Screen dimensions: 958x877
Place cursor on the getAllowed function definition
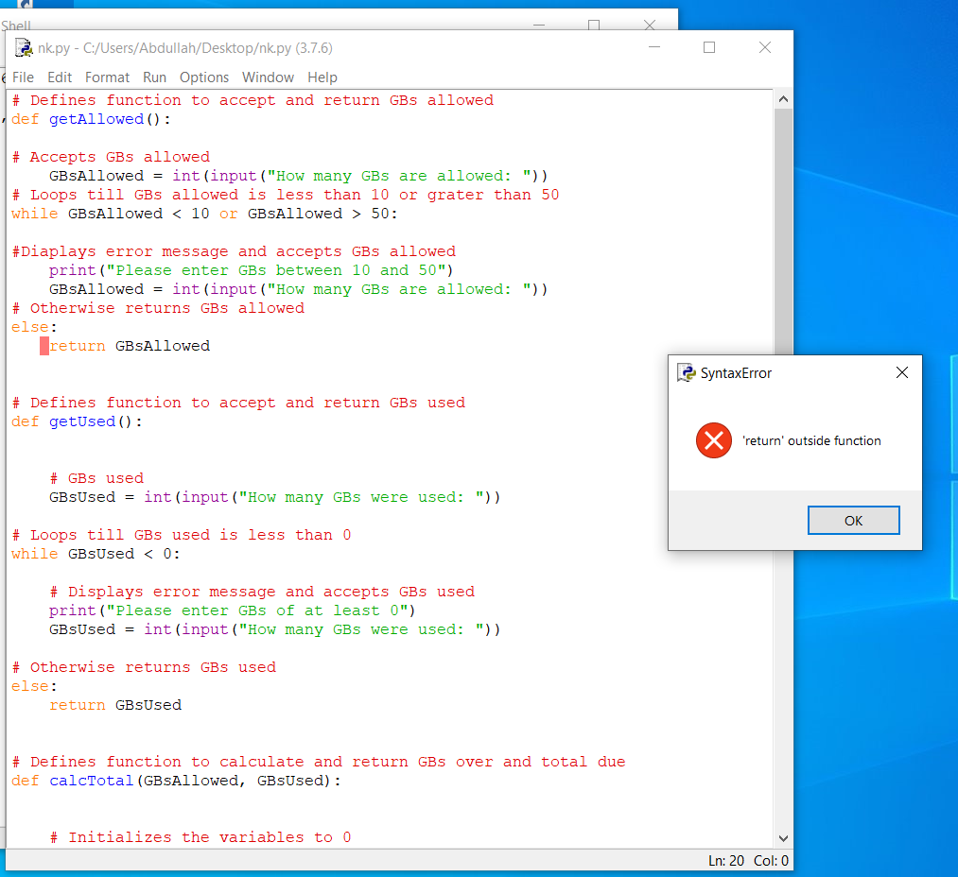coord(96,118)
